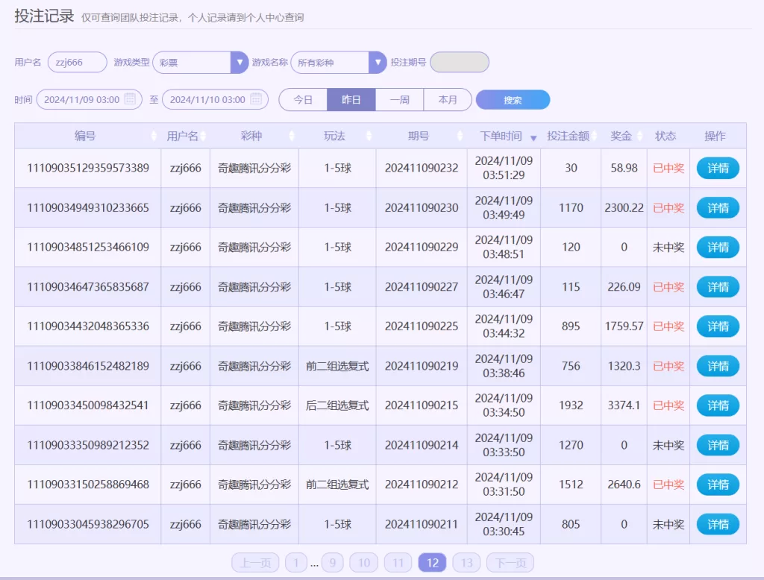The image size is (764, 580).
Task: Jump to page 13
Action: 466,563
